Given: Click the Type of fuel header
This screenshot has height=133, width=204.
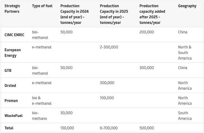Looking at the screenshot, I should tap(42, 6).
